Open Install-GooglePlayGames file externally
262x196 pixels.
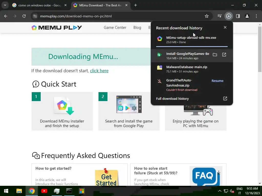click(x=224, y=55)
